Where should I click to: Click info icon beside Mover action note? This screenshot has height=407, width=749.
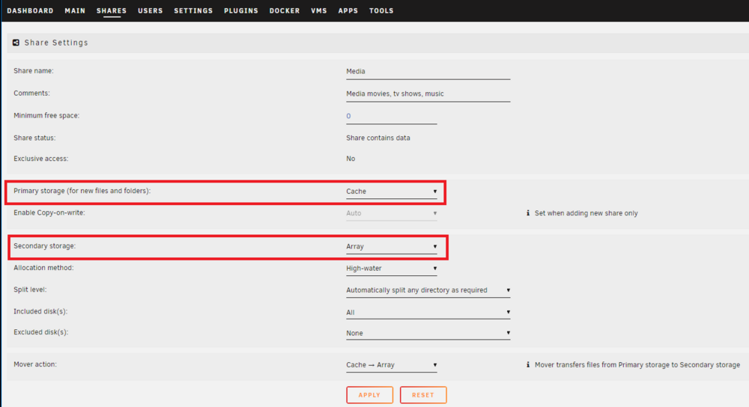(x=528, y=364)
